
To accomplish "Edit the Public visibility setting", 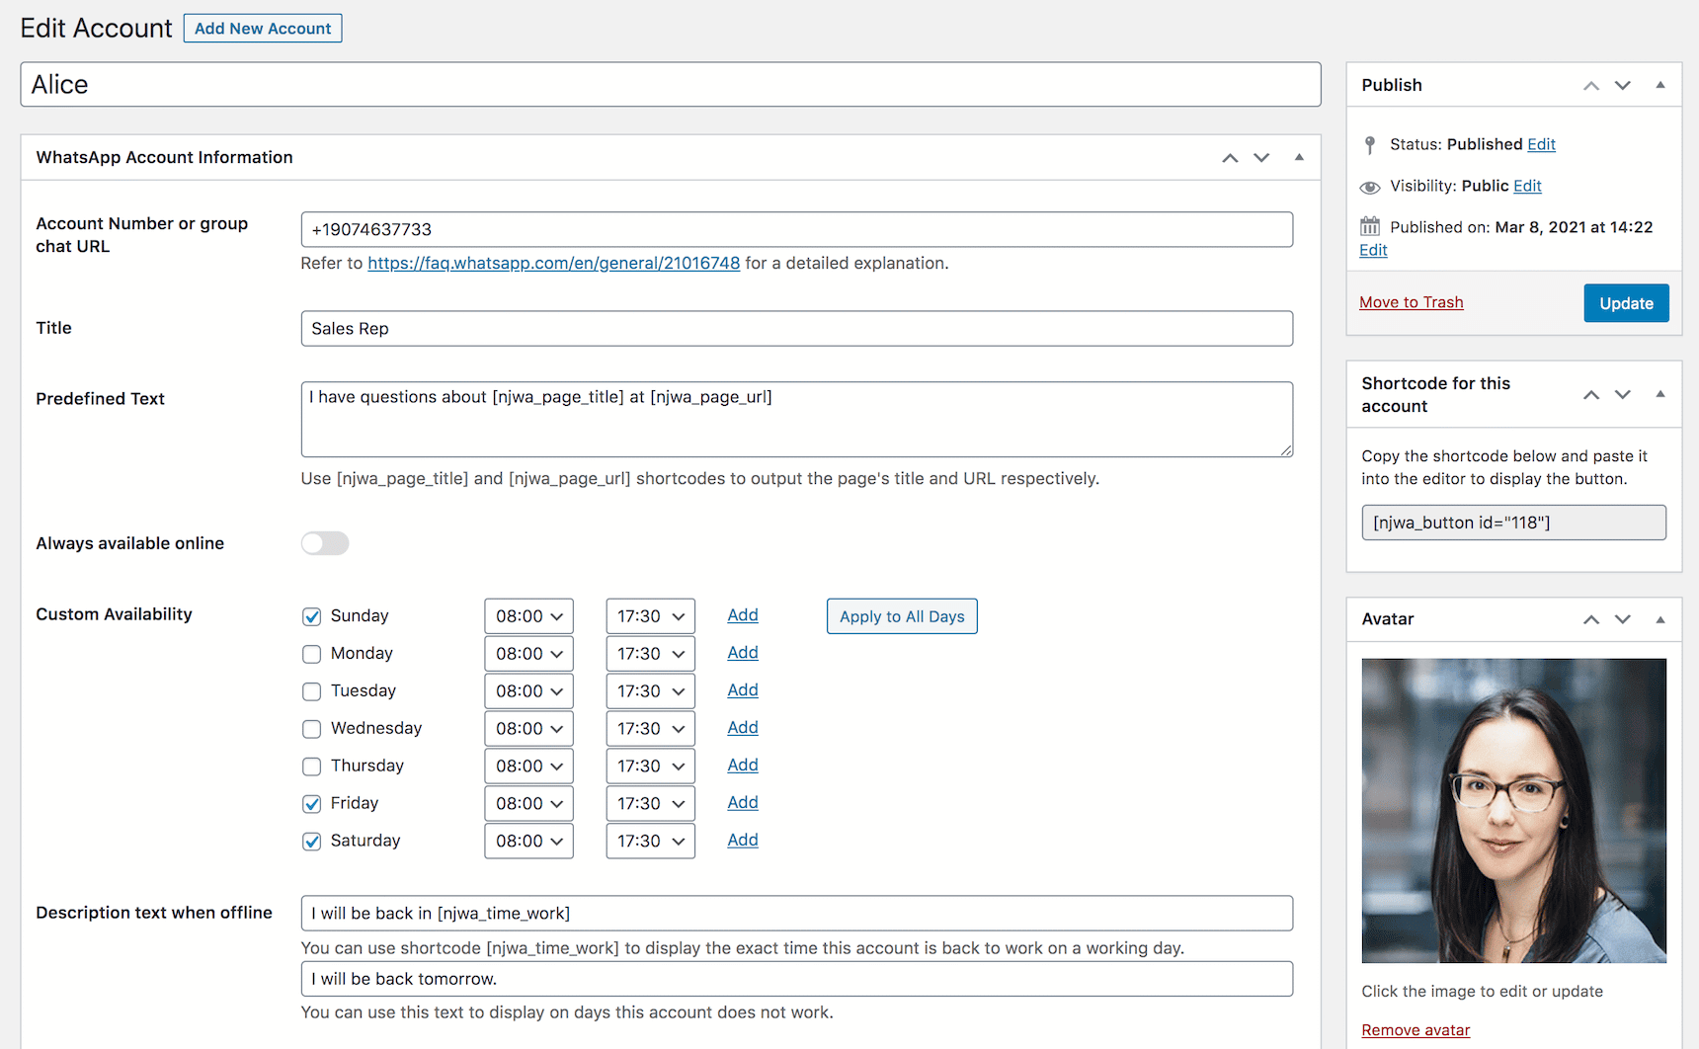I will 1527,186.
